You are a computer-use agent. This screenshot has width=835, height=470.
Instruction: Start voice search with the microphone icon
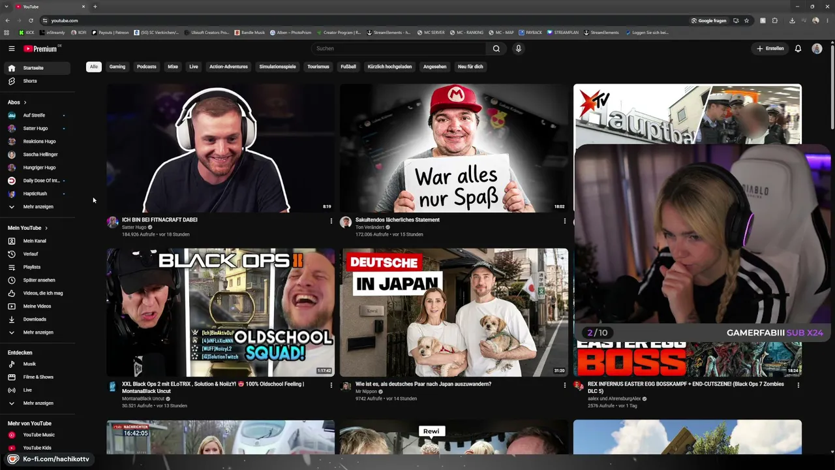coord(519,48)
